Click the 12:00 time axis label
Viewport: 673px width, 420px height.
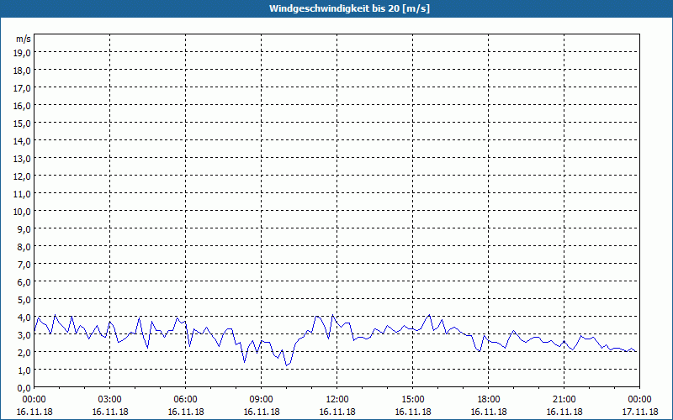pos(337,400)
